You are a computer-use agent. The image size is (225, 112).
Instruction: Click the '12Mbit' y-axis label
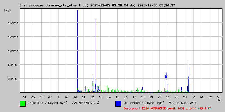13,37
